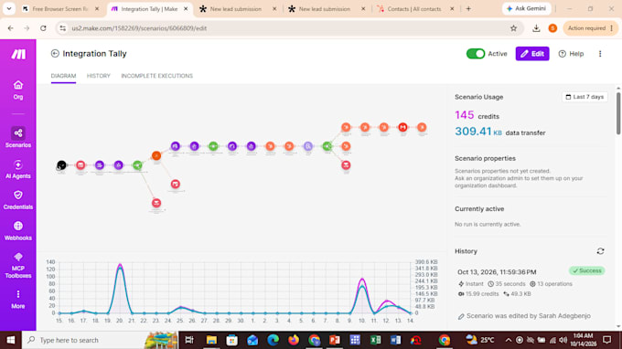Toggle the scenario Active switch
The height and width of the screenshot is (349, 622).
point(476,54)
